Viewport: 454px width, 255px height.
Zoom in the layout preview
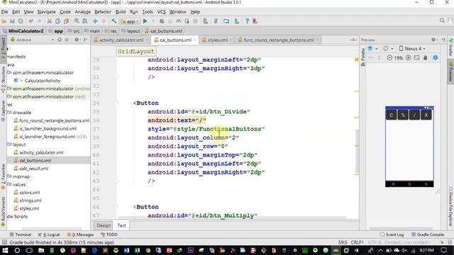(409, 58)
